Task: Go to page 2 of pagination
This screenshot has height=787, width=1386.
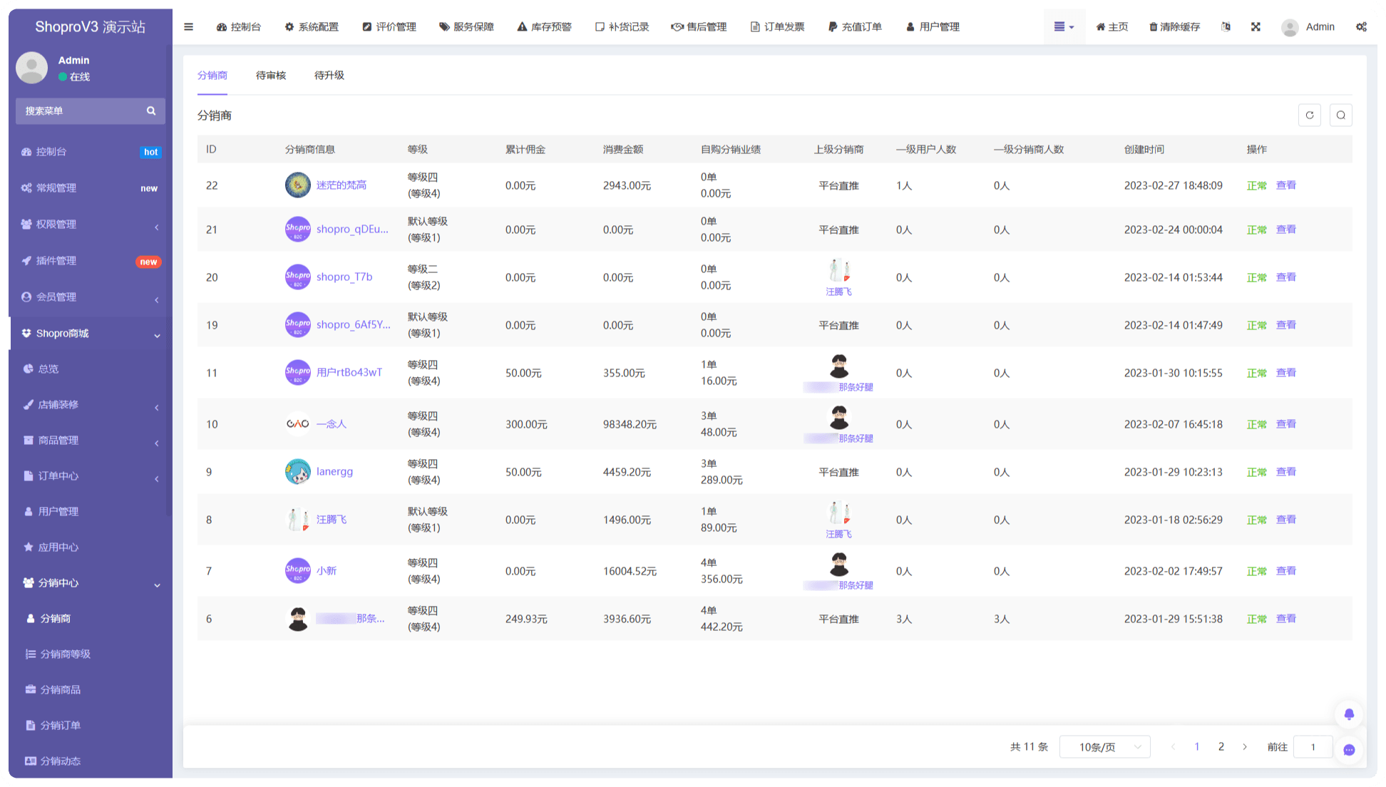Action: coord(1221,747)
